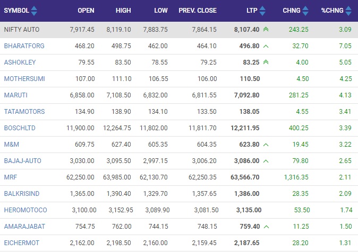
Task: Select BHARATFORG %CHNG value 7.05
Action: [345, 46]
